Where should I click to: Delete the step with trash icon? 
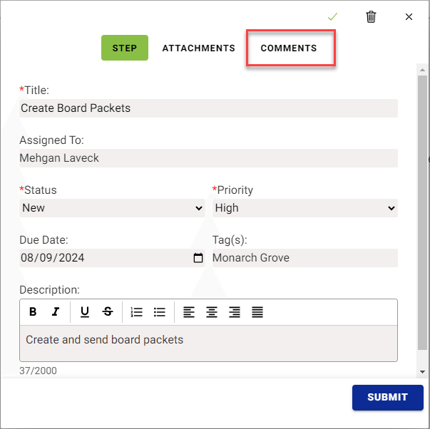371,17
